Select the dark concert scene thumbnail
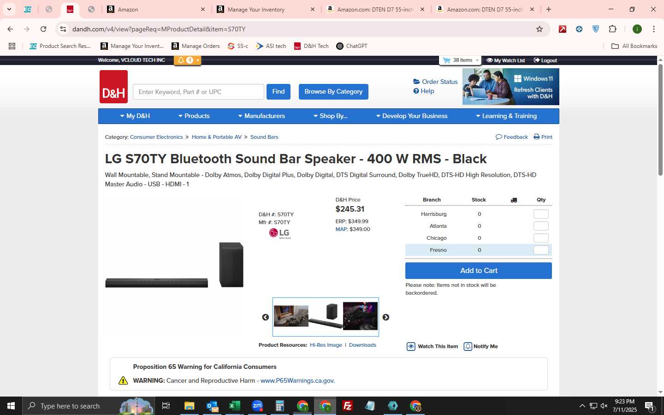Image resolution: width=664 pixels, height=415 pixels. pyautogui.click(x=360, y=316)
